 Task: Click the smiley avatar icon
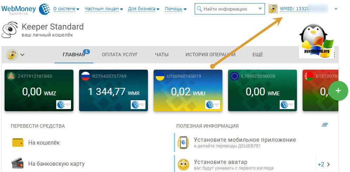[183, 165]
